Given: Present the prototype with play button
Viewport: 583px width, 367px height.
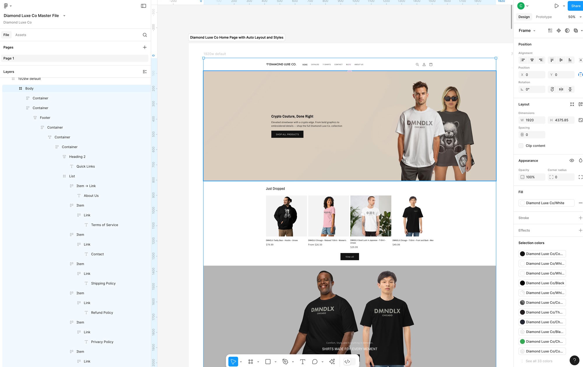Looking at the screenshot, I should 556,6.
